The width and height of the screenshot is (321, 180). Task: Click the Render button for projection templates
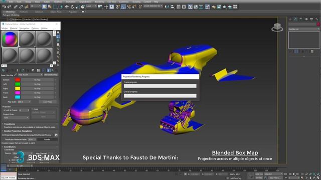point(47,139)
